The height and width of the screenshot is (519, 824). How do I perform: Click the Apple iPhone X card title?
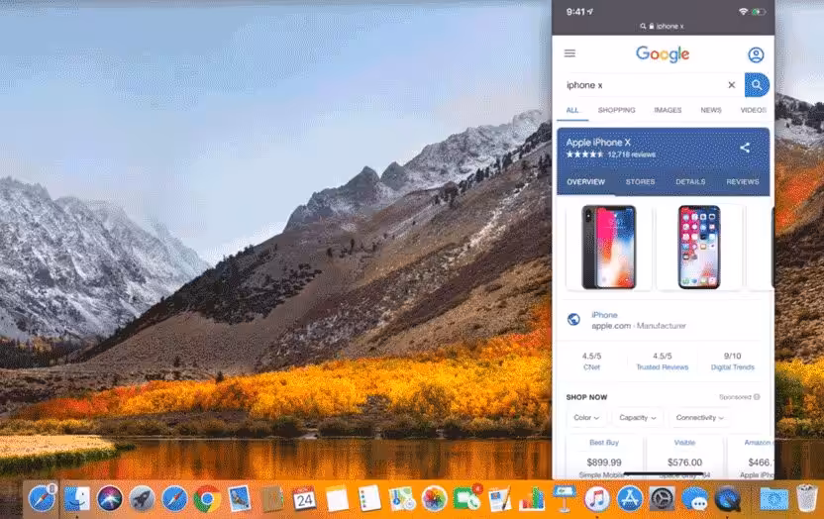[598, 143]
